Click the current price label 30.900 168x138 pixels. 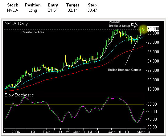(x=153, y=29)
